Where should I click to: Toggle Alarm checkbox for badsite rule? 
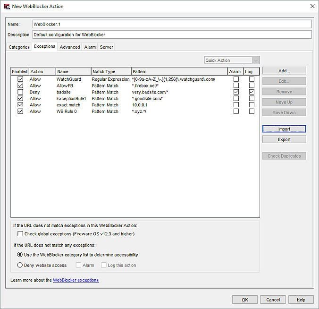tap(236, 92)
